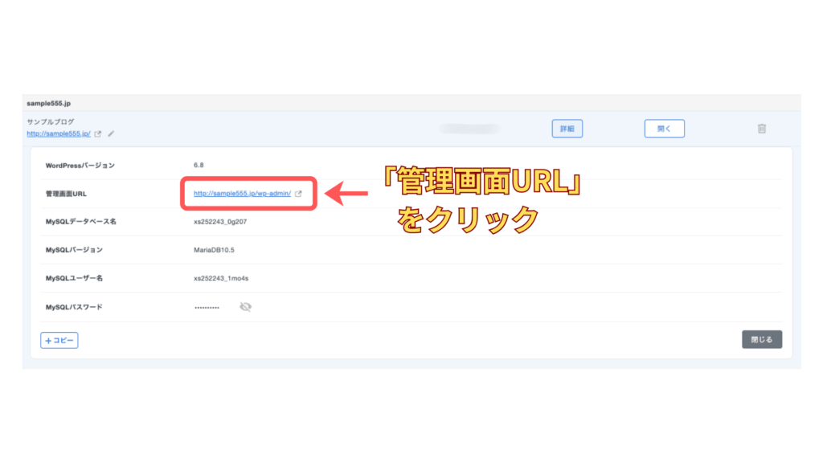Click the pencil edit icon beside the blog URL
The image size is (823, 463).
tap(111, 134)
